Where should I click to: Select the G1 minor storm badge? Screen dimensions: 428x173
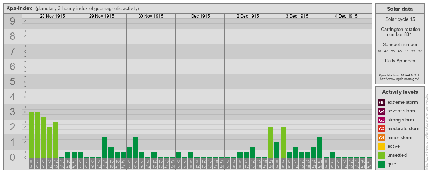pos(381,138)
